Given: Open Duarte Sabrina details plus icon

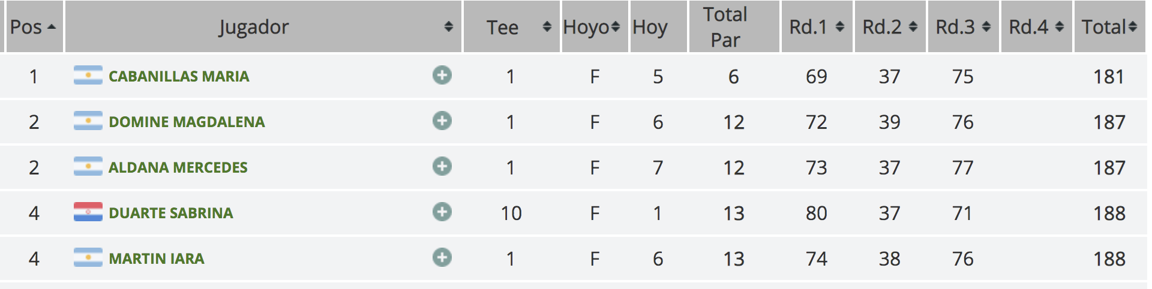Looking at the screenshot, I should [442, 212].
